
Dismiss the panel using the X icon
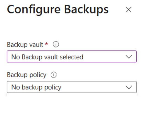point(128,10)
